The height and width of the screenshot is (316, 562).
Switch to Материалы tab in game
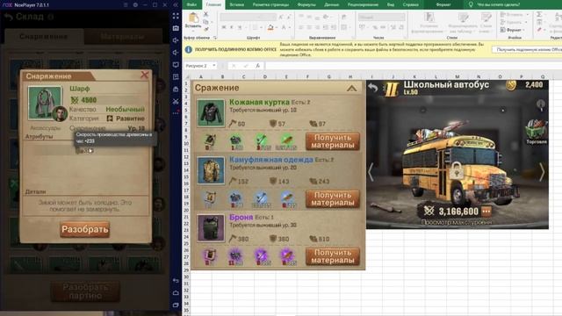click(x=123, y=37)
